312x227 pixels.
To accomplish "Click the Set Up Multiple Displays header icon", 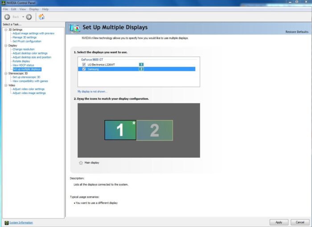I will click(74, 28).
